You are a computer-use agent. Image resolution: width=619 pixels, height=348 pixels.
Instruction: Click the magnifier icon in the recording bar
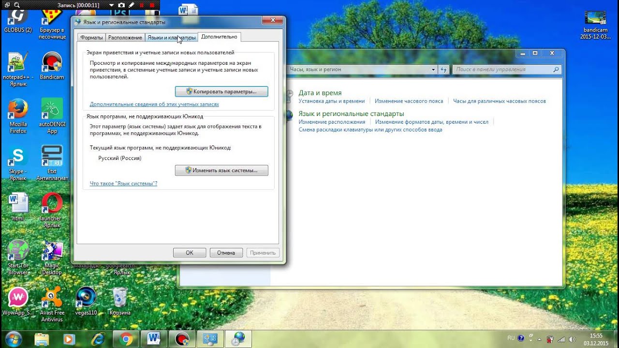[17, 5]
